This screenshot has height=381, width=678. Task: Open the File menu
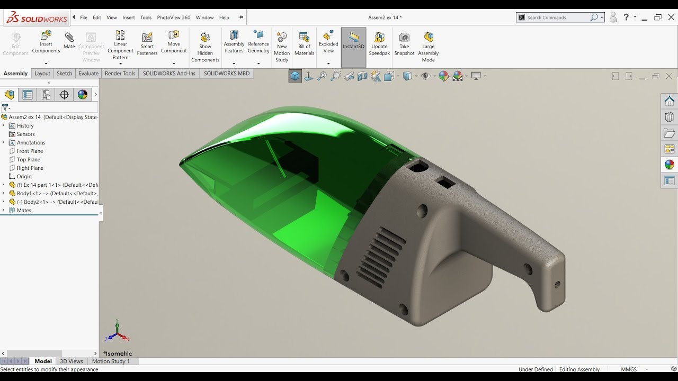pyautogui.click(x=84, y=17)
